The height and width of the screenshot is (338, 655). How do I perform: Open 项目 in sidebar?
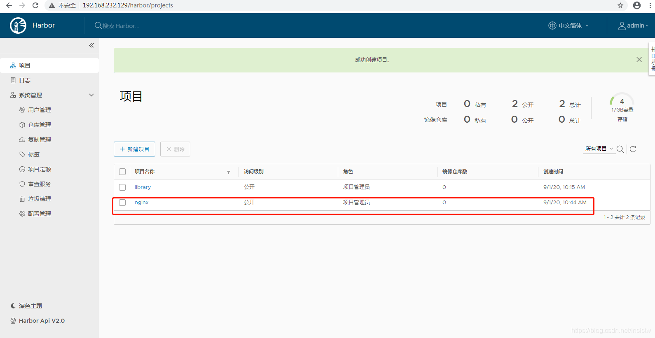(49, 65)
